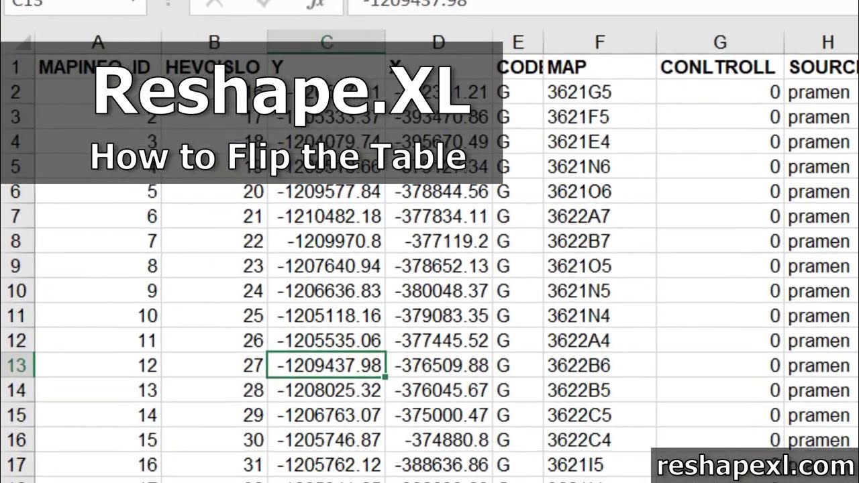Click cell with value -1206636.83
The image size is (859, 483).
point(326,291)
